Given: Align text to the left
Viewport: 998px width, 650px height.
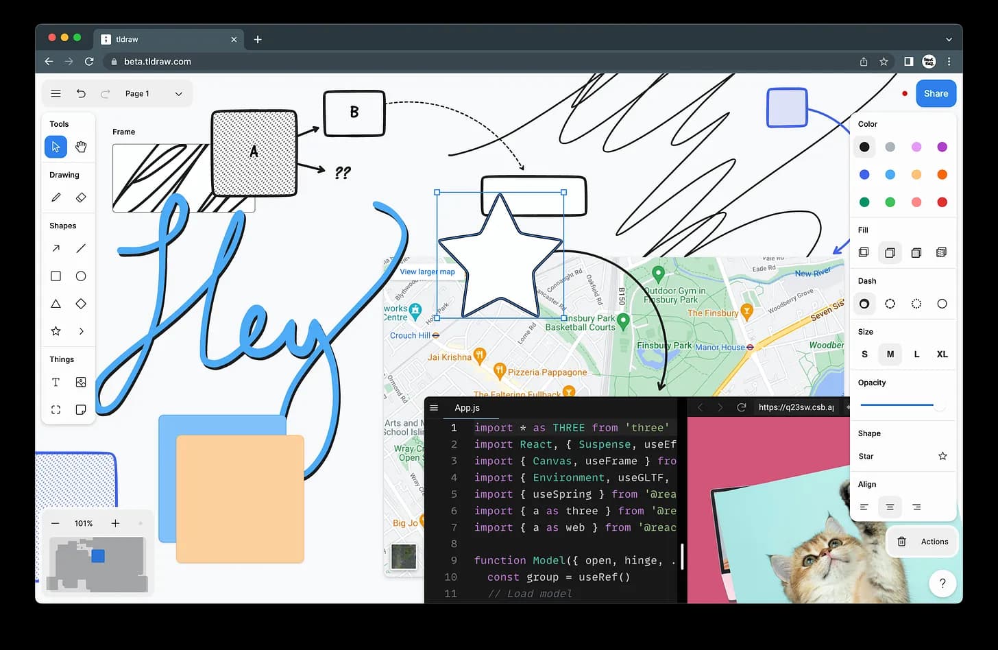Looking at the screenshot, I should tap(864, 507).
